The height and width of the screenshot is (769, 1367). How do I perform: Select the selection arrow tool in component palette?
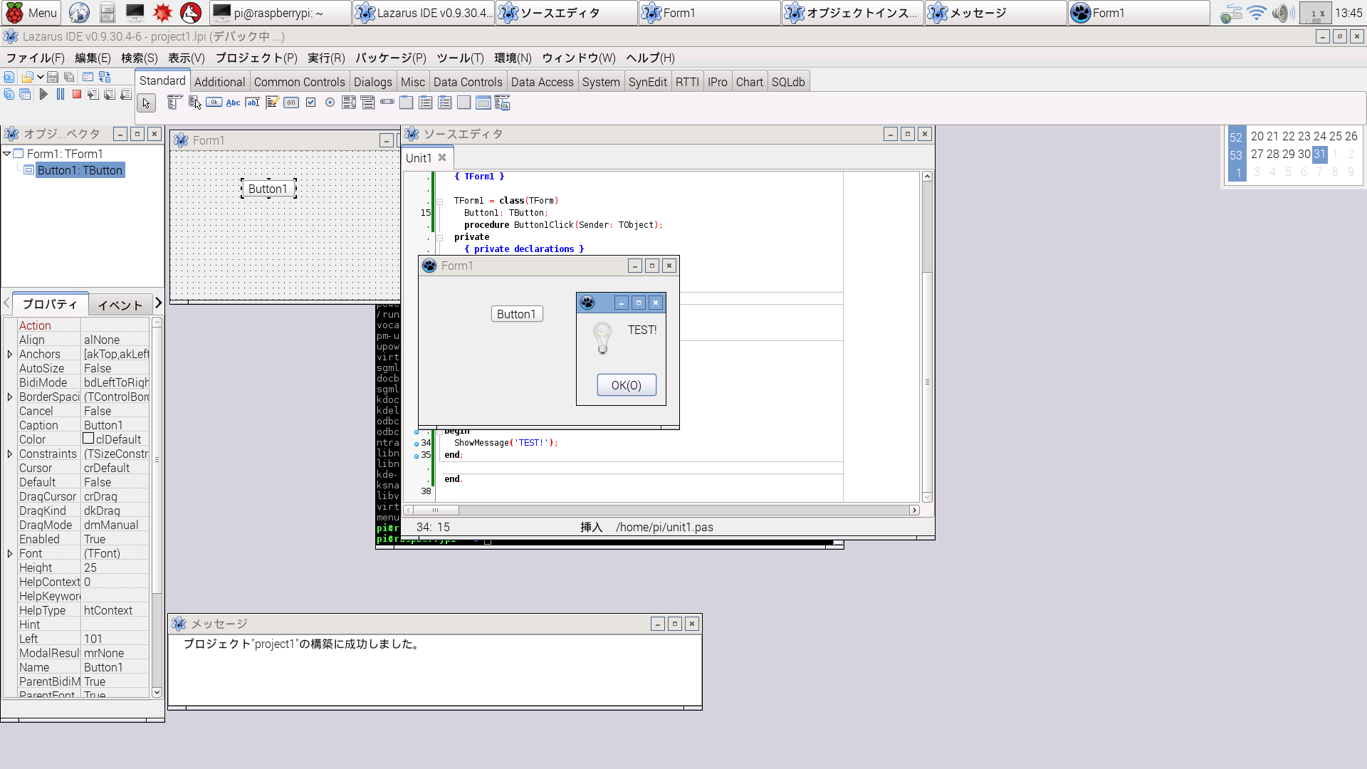tap(146, 103)
